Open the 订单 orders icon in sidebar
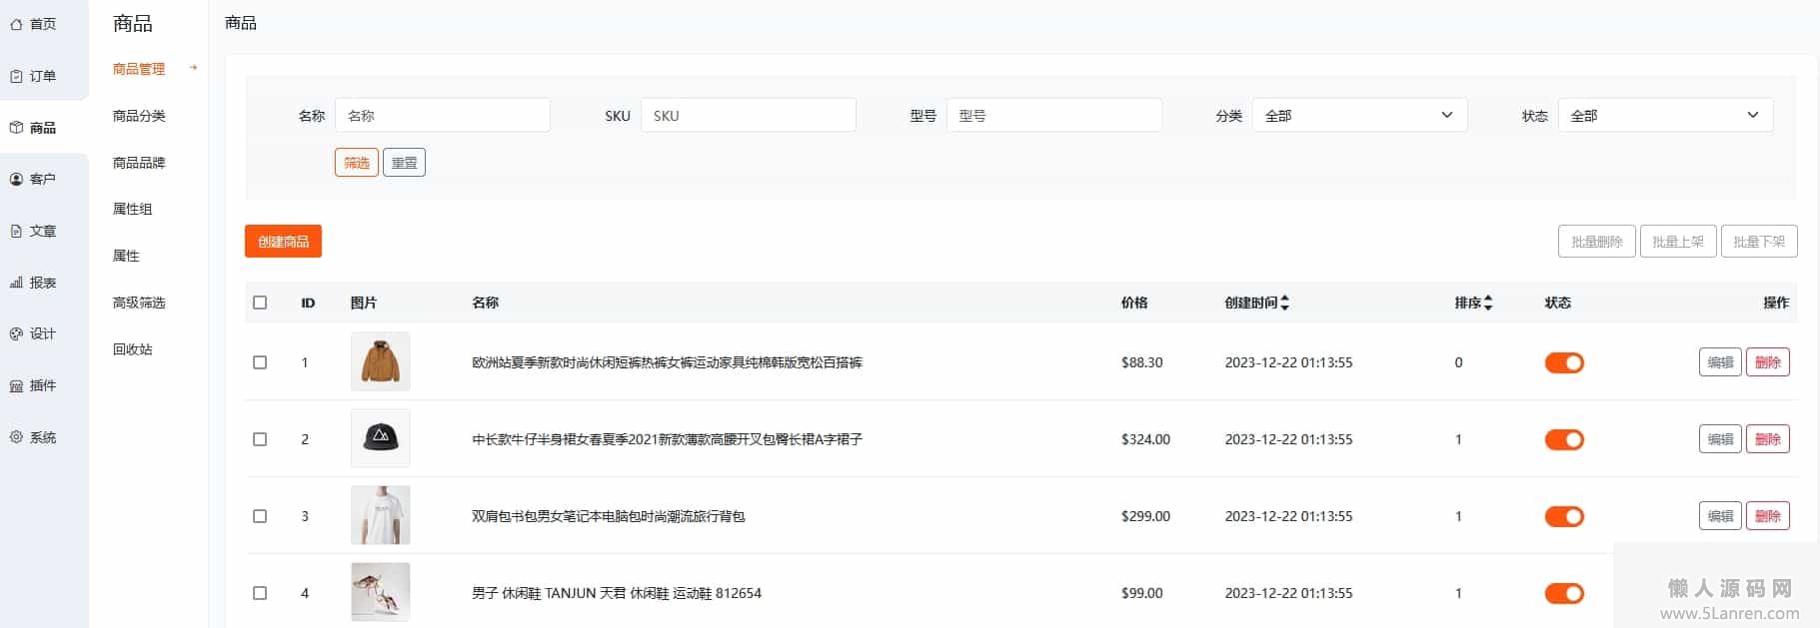Viewport: 1820px width, 628px height. pyautogui.click(x=16, y=76)
